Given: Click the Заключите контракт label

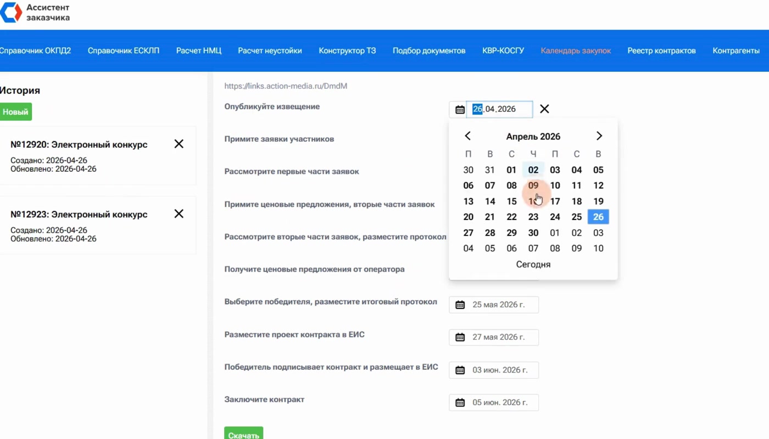Looking at the screenshot, I should pos(264,399).
